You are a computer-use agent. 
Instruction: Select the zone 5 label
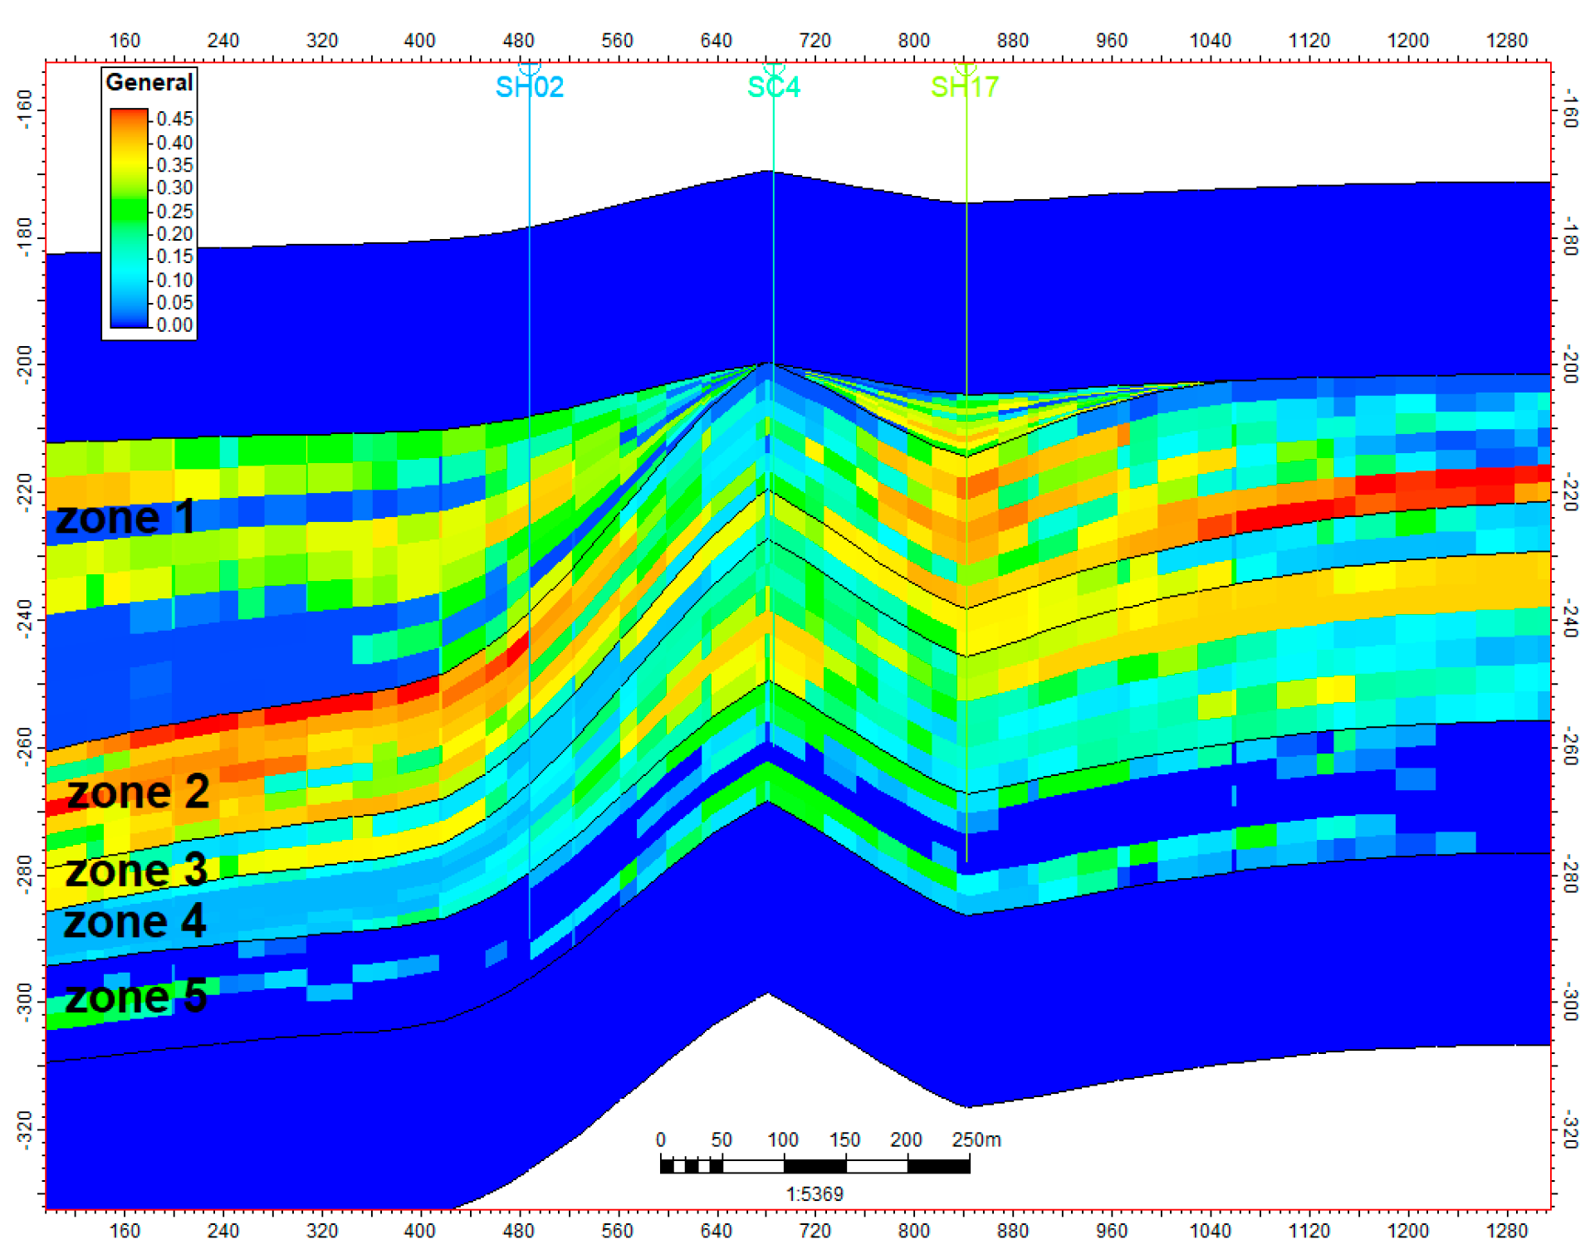click(136, 997)
